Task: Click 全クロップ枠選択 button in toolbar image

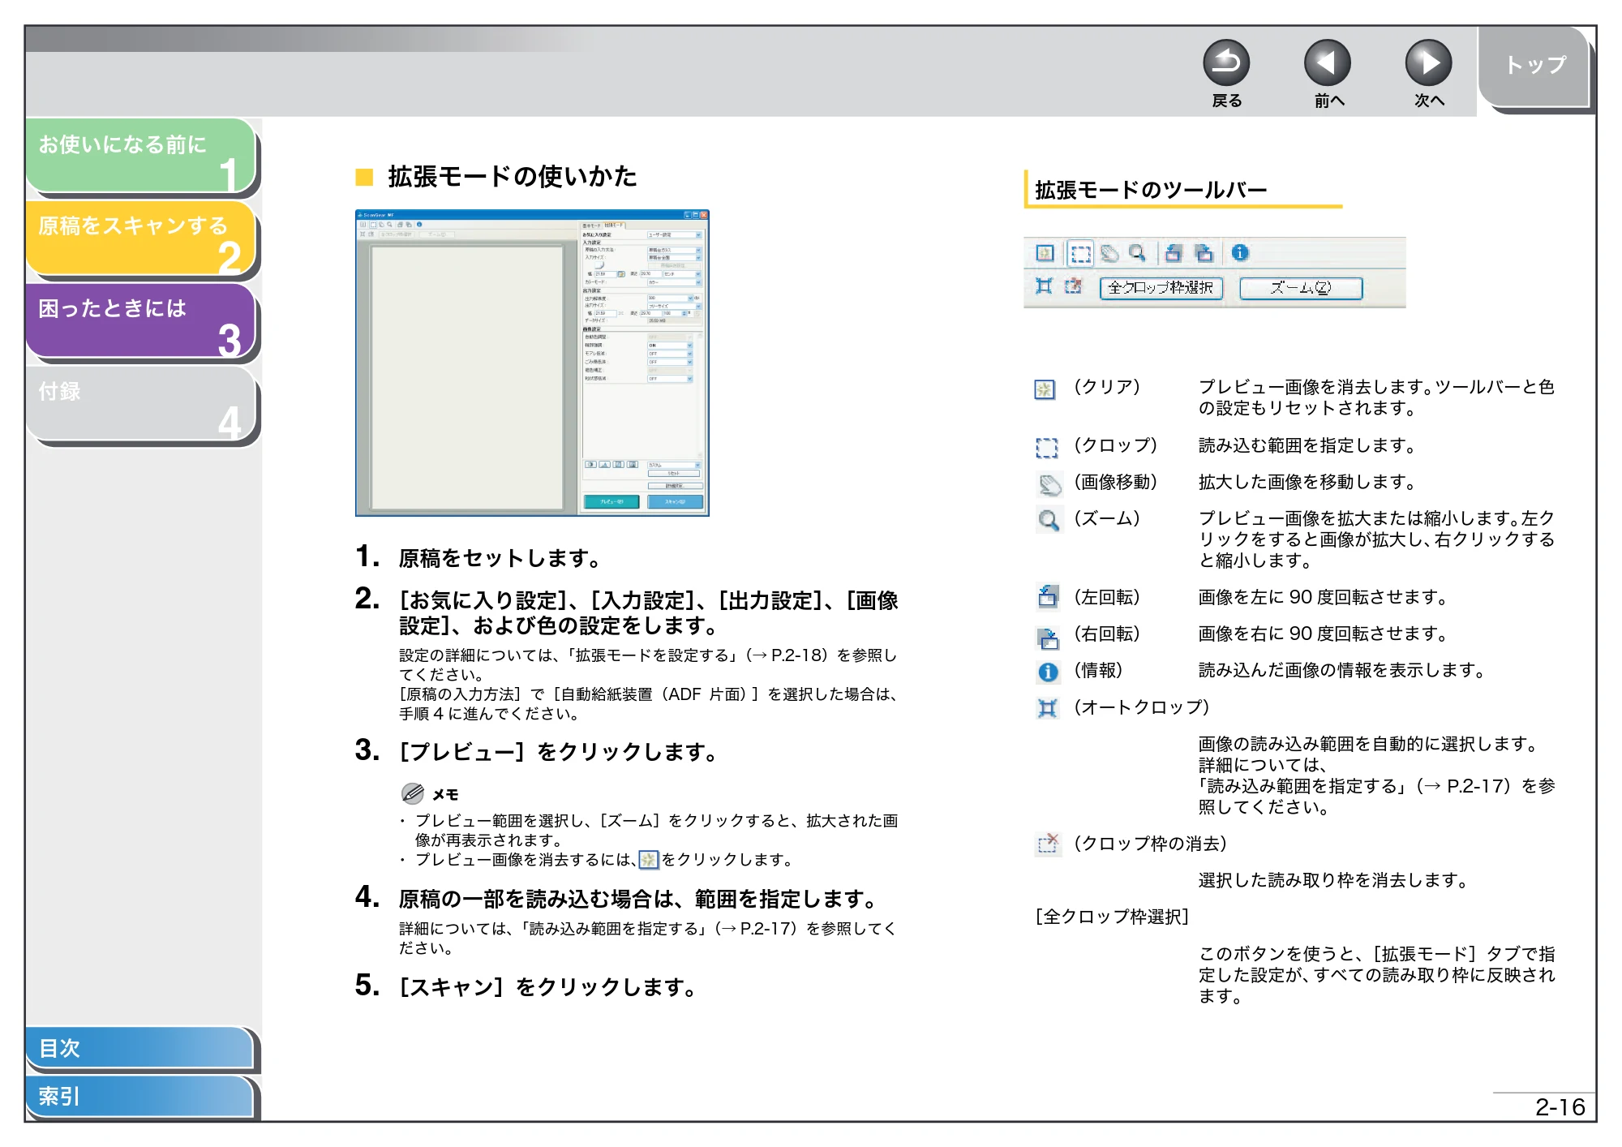Action: click(1161, 288)
